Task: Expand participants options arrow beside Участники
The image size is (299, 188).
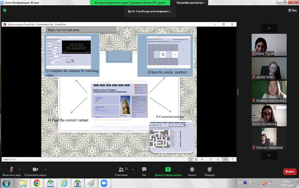Action: [x=133, y=169]
